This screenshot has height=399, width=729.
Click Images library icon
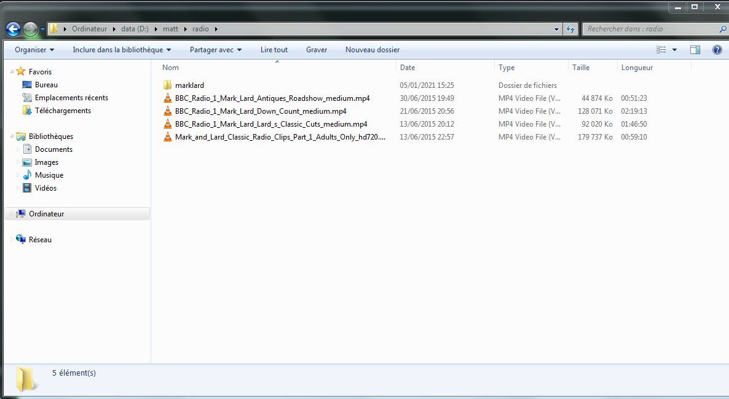click(27, 162)
